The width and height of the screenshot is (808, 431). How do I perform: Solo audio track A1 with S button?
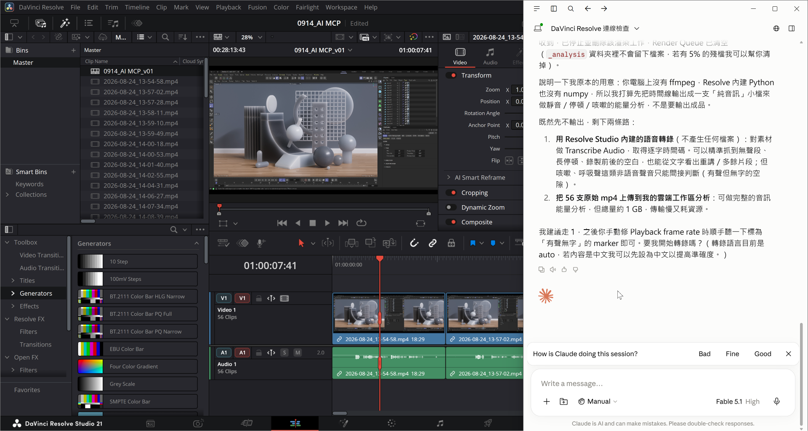[x=284, y=352]
